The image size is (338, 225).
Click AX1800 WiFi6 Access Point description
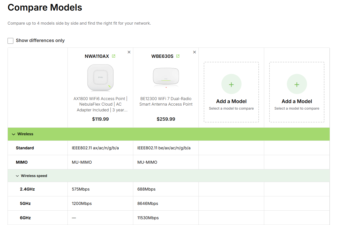click(x=100, y=104)
